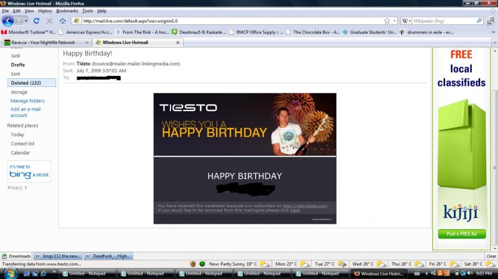Image resolution: width=498 pixels, height=279 pixels.
Task: Click the stop loading X icon
Action: point(50,21)
